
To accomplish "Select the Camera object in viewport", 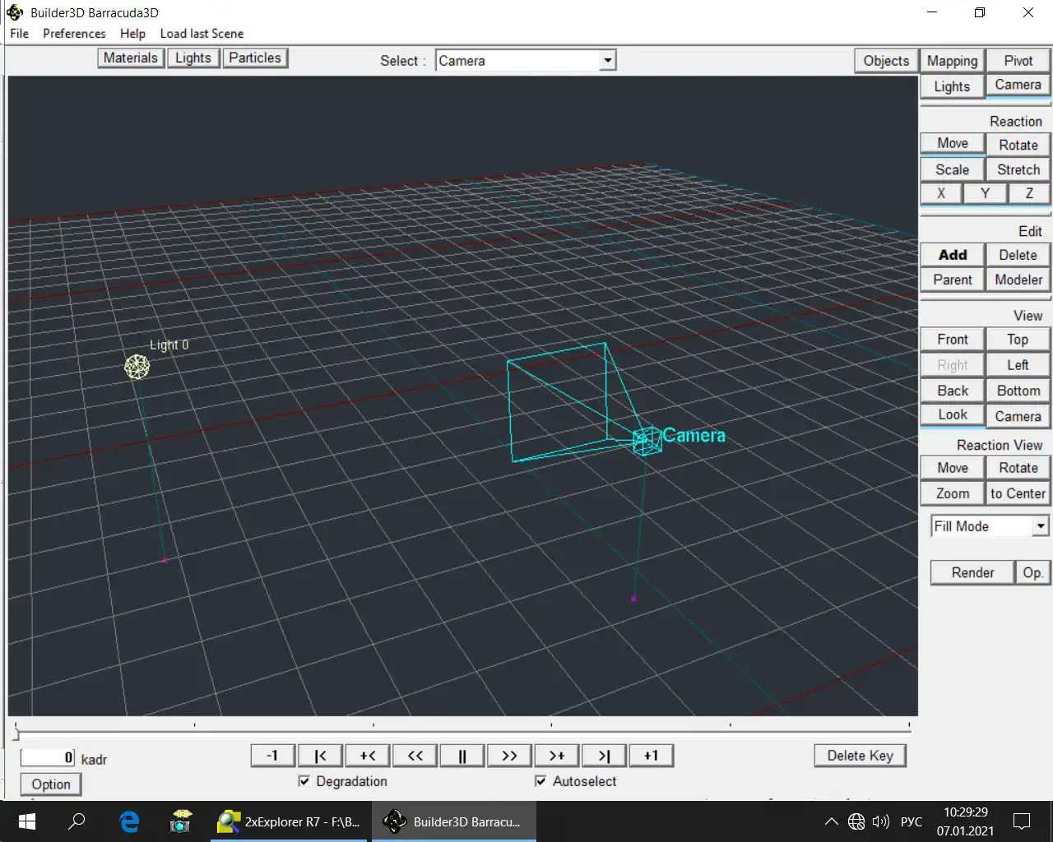I will point(647,441).
